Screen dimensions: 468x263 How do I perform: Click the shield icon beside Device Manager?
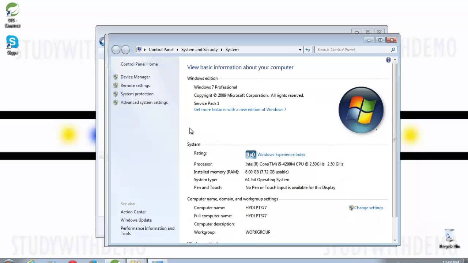116,77
